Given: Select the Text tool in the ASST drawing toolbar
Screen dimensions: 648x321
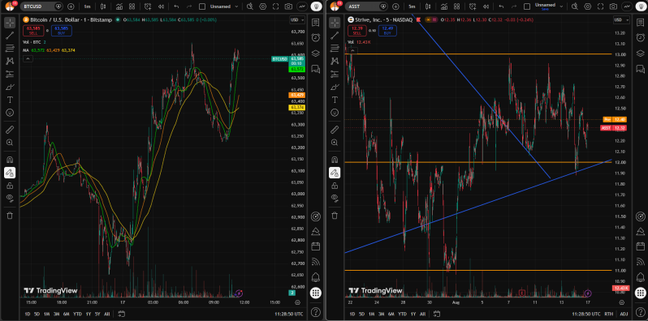Looking at the screenshot, I should pos(335,100).
